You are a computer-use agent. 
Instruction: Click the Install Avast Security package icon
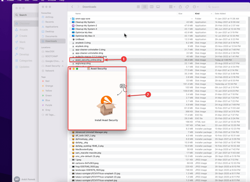pyautogui.click(x=106, y=106)
